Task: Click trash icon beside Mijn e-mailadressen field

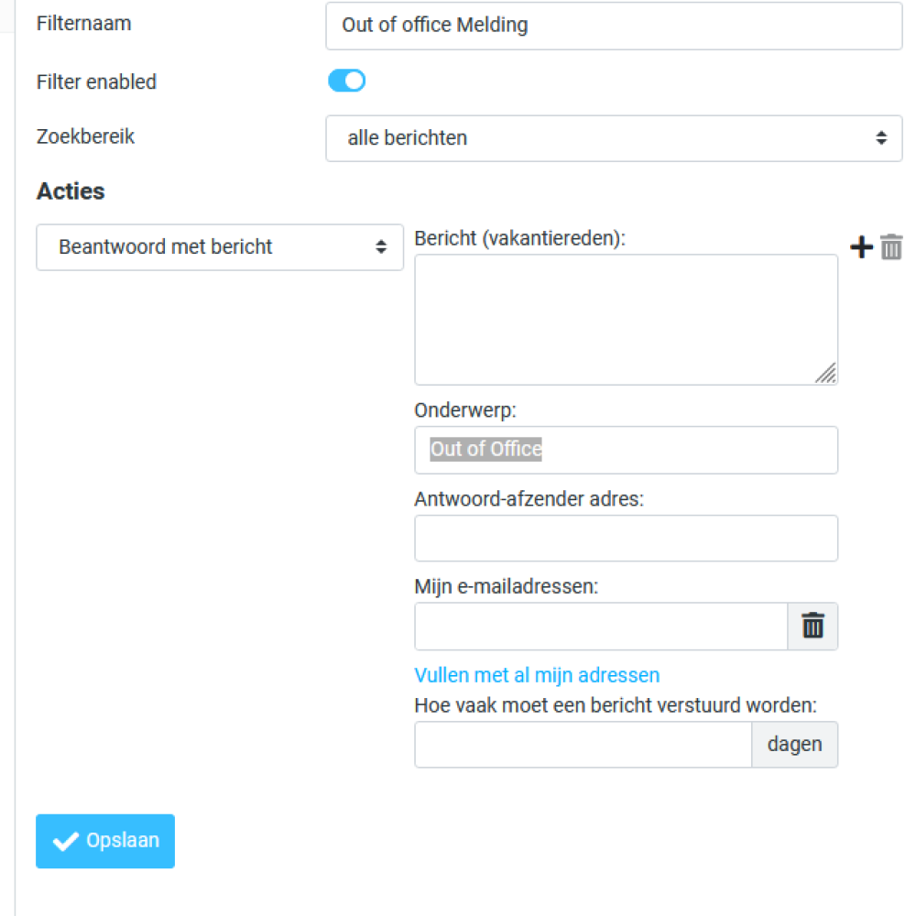Action: tap(812, 626)
